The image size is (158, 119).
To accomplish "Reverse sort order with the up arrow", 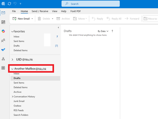I will 112,31.
